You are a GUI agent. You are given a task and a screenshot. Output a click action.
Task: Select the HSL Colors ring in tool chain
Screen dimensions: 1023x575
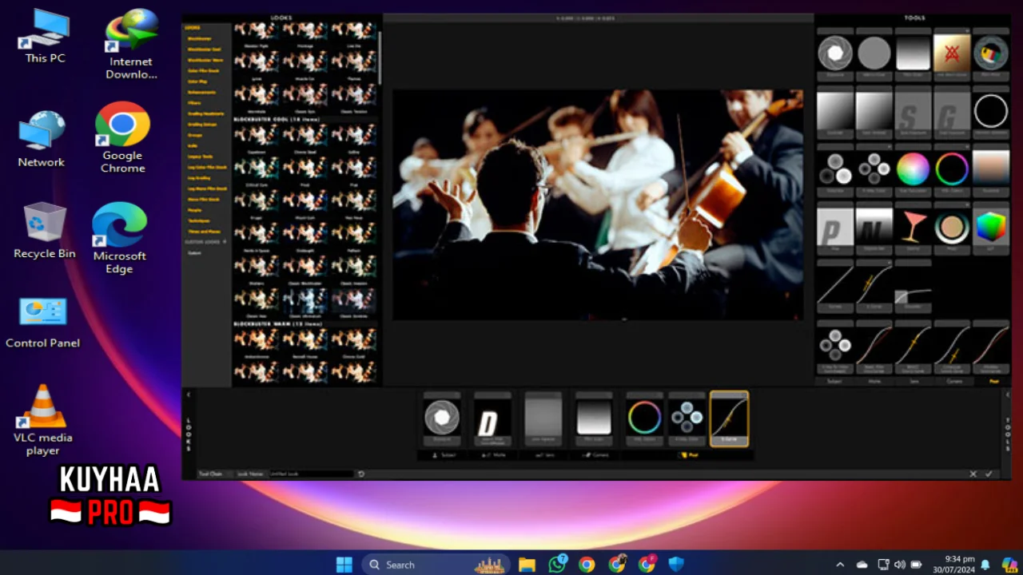pos(644,418)
